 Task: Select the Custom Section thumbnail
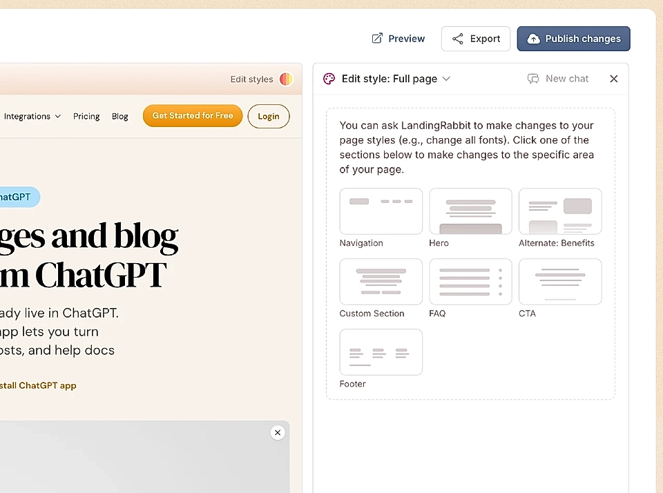click(381, 282)
